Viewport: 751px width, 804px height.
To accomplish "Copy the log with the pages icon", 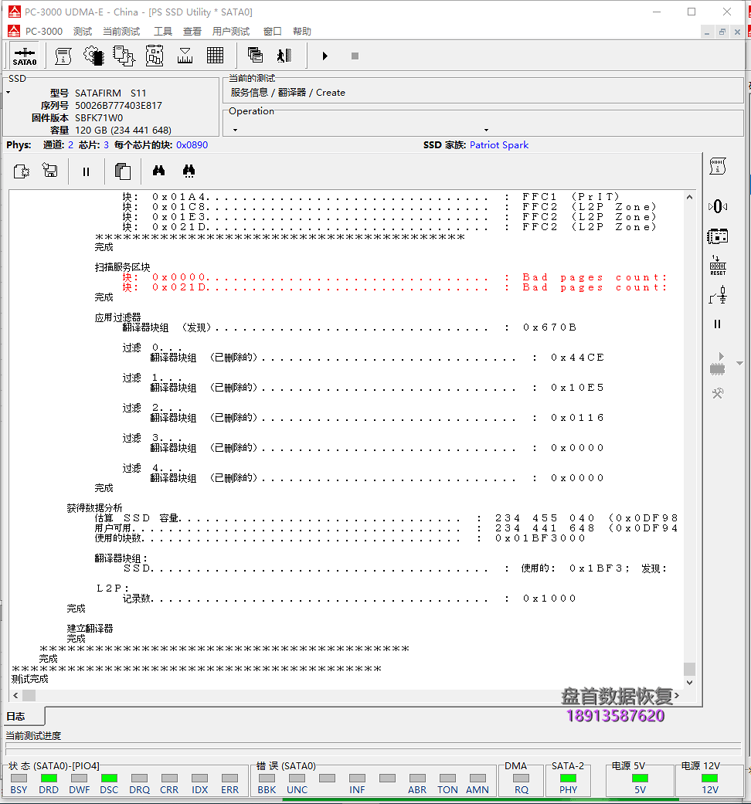I will 123,171.
